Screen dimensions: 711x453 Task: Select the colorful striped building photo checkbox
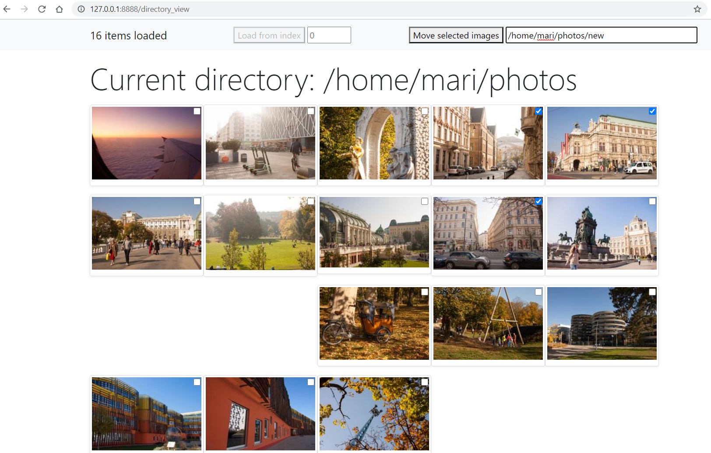[x=197, y=382]
